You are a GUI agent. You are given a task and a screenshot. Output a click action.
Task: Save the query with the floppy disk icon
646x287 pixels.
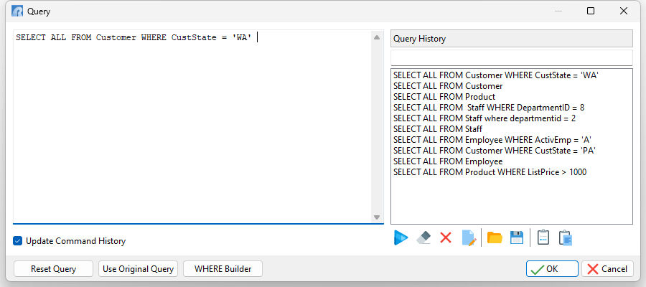(x=517, y=238)
